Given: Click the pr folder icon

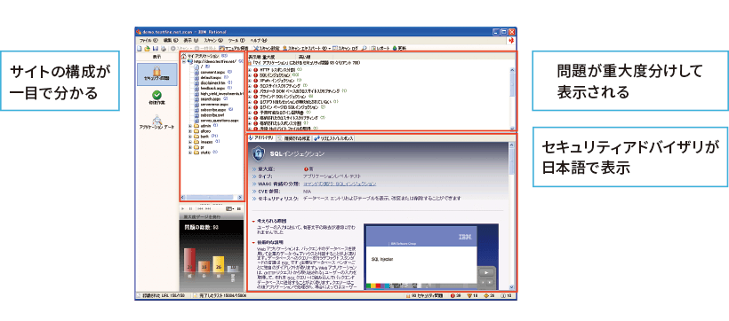Looking at the screenshot, I should click(x=196, y=147).
